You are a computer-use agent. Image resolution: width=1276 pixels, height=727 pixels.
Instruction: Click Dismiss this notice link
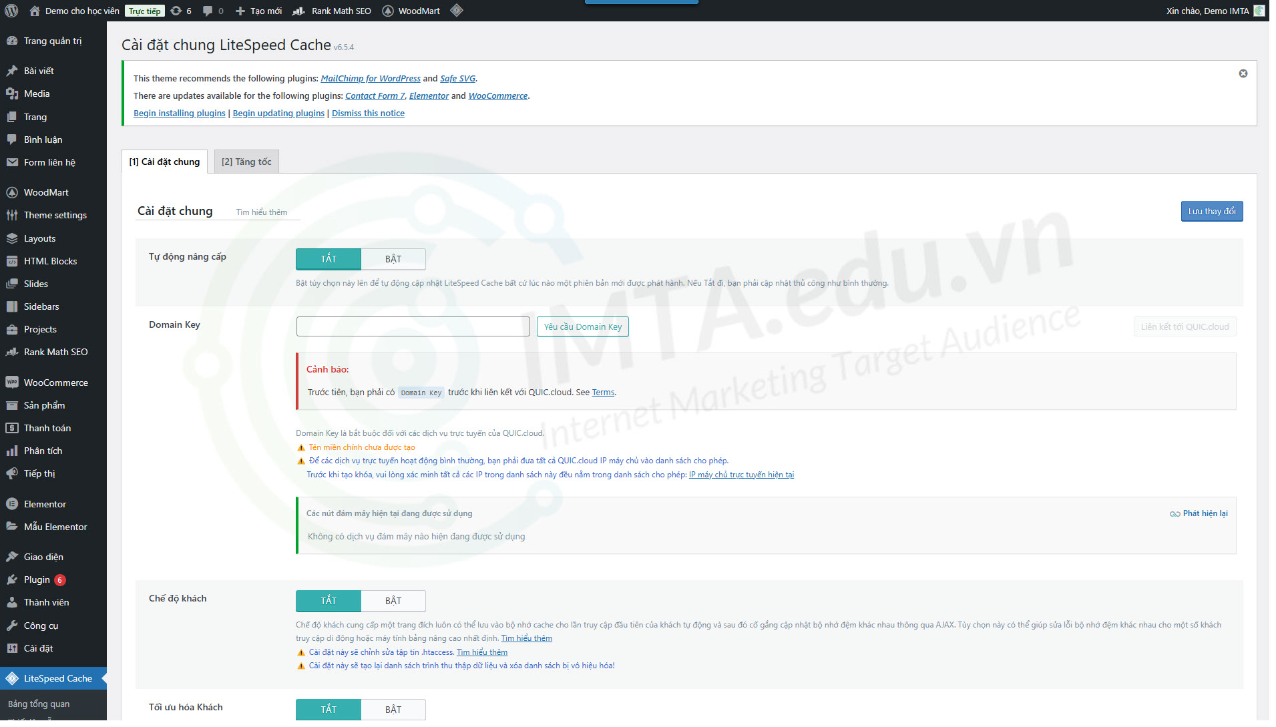click(x=368, y=113)
